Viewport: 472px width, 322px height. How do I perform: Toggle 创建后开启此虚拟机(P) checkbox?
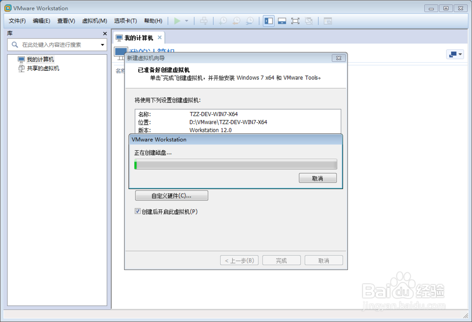pyautogui.click(x=137, y=211)
